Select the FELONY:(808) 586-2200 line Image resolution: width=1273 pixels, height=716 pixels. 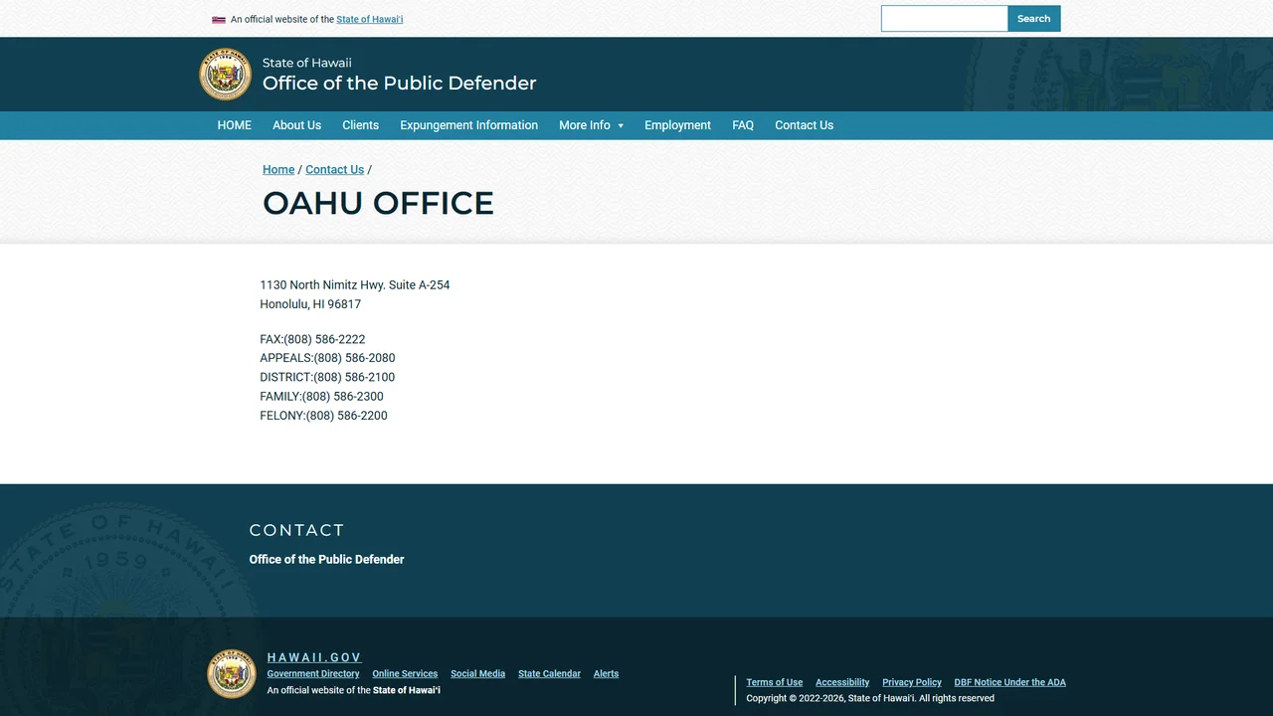[x=323, y=416]
